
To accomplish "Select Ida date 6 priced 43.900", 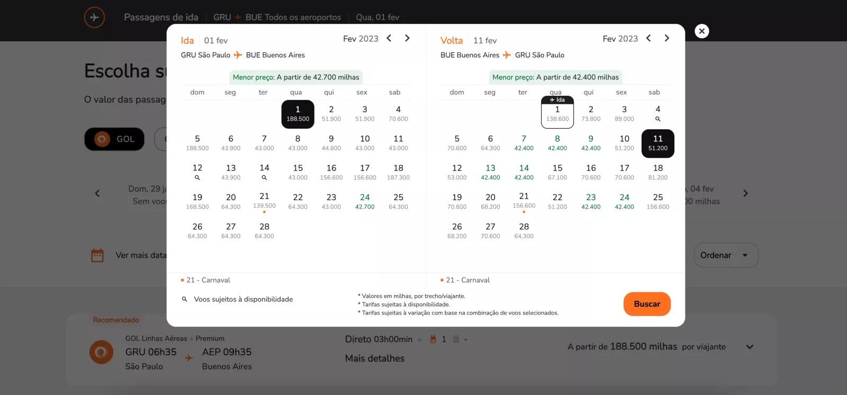I will (231, 143).
